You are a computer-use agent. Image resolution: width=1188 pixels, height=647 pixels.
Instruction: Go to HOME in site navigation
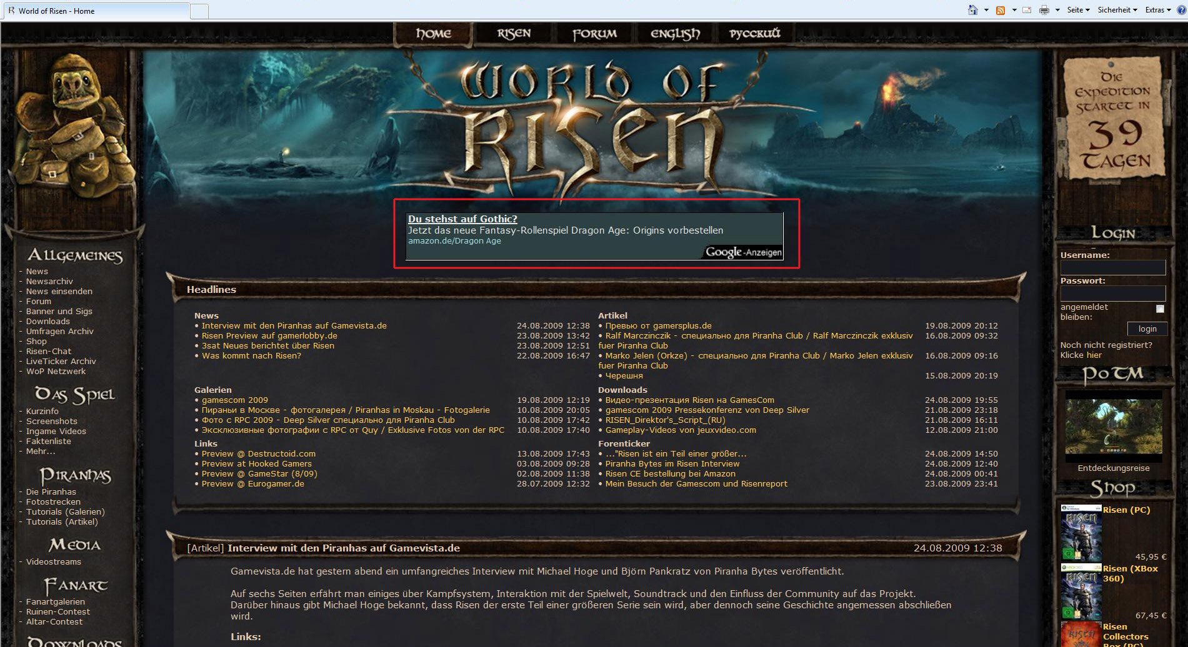click(433, 34)
